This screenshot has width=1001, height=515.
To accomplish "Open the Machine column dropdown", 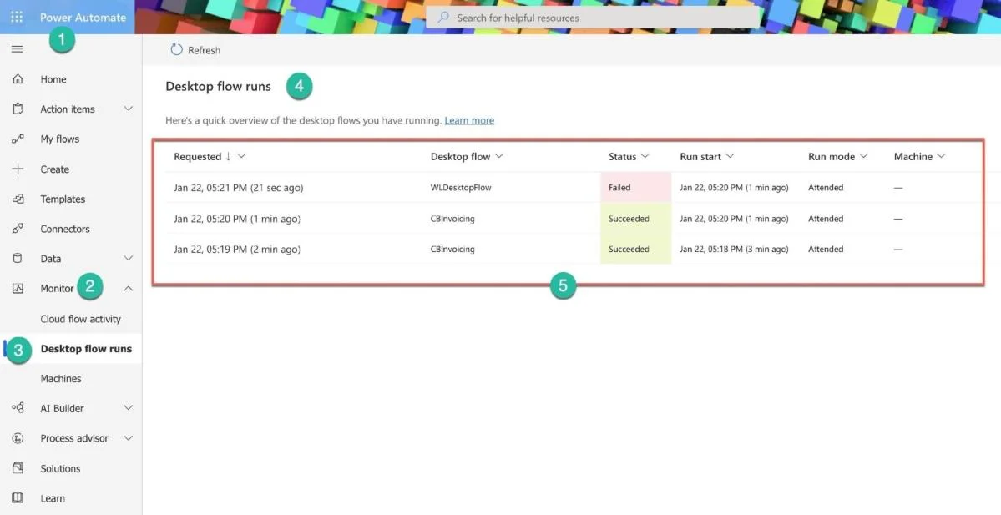I will tap(941, 156).
